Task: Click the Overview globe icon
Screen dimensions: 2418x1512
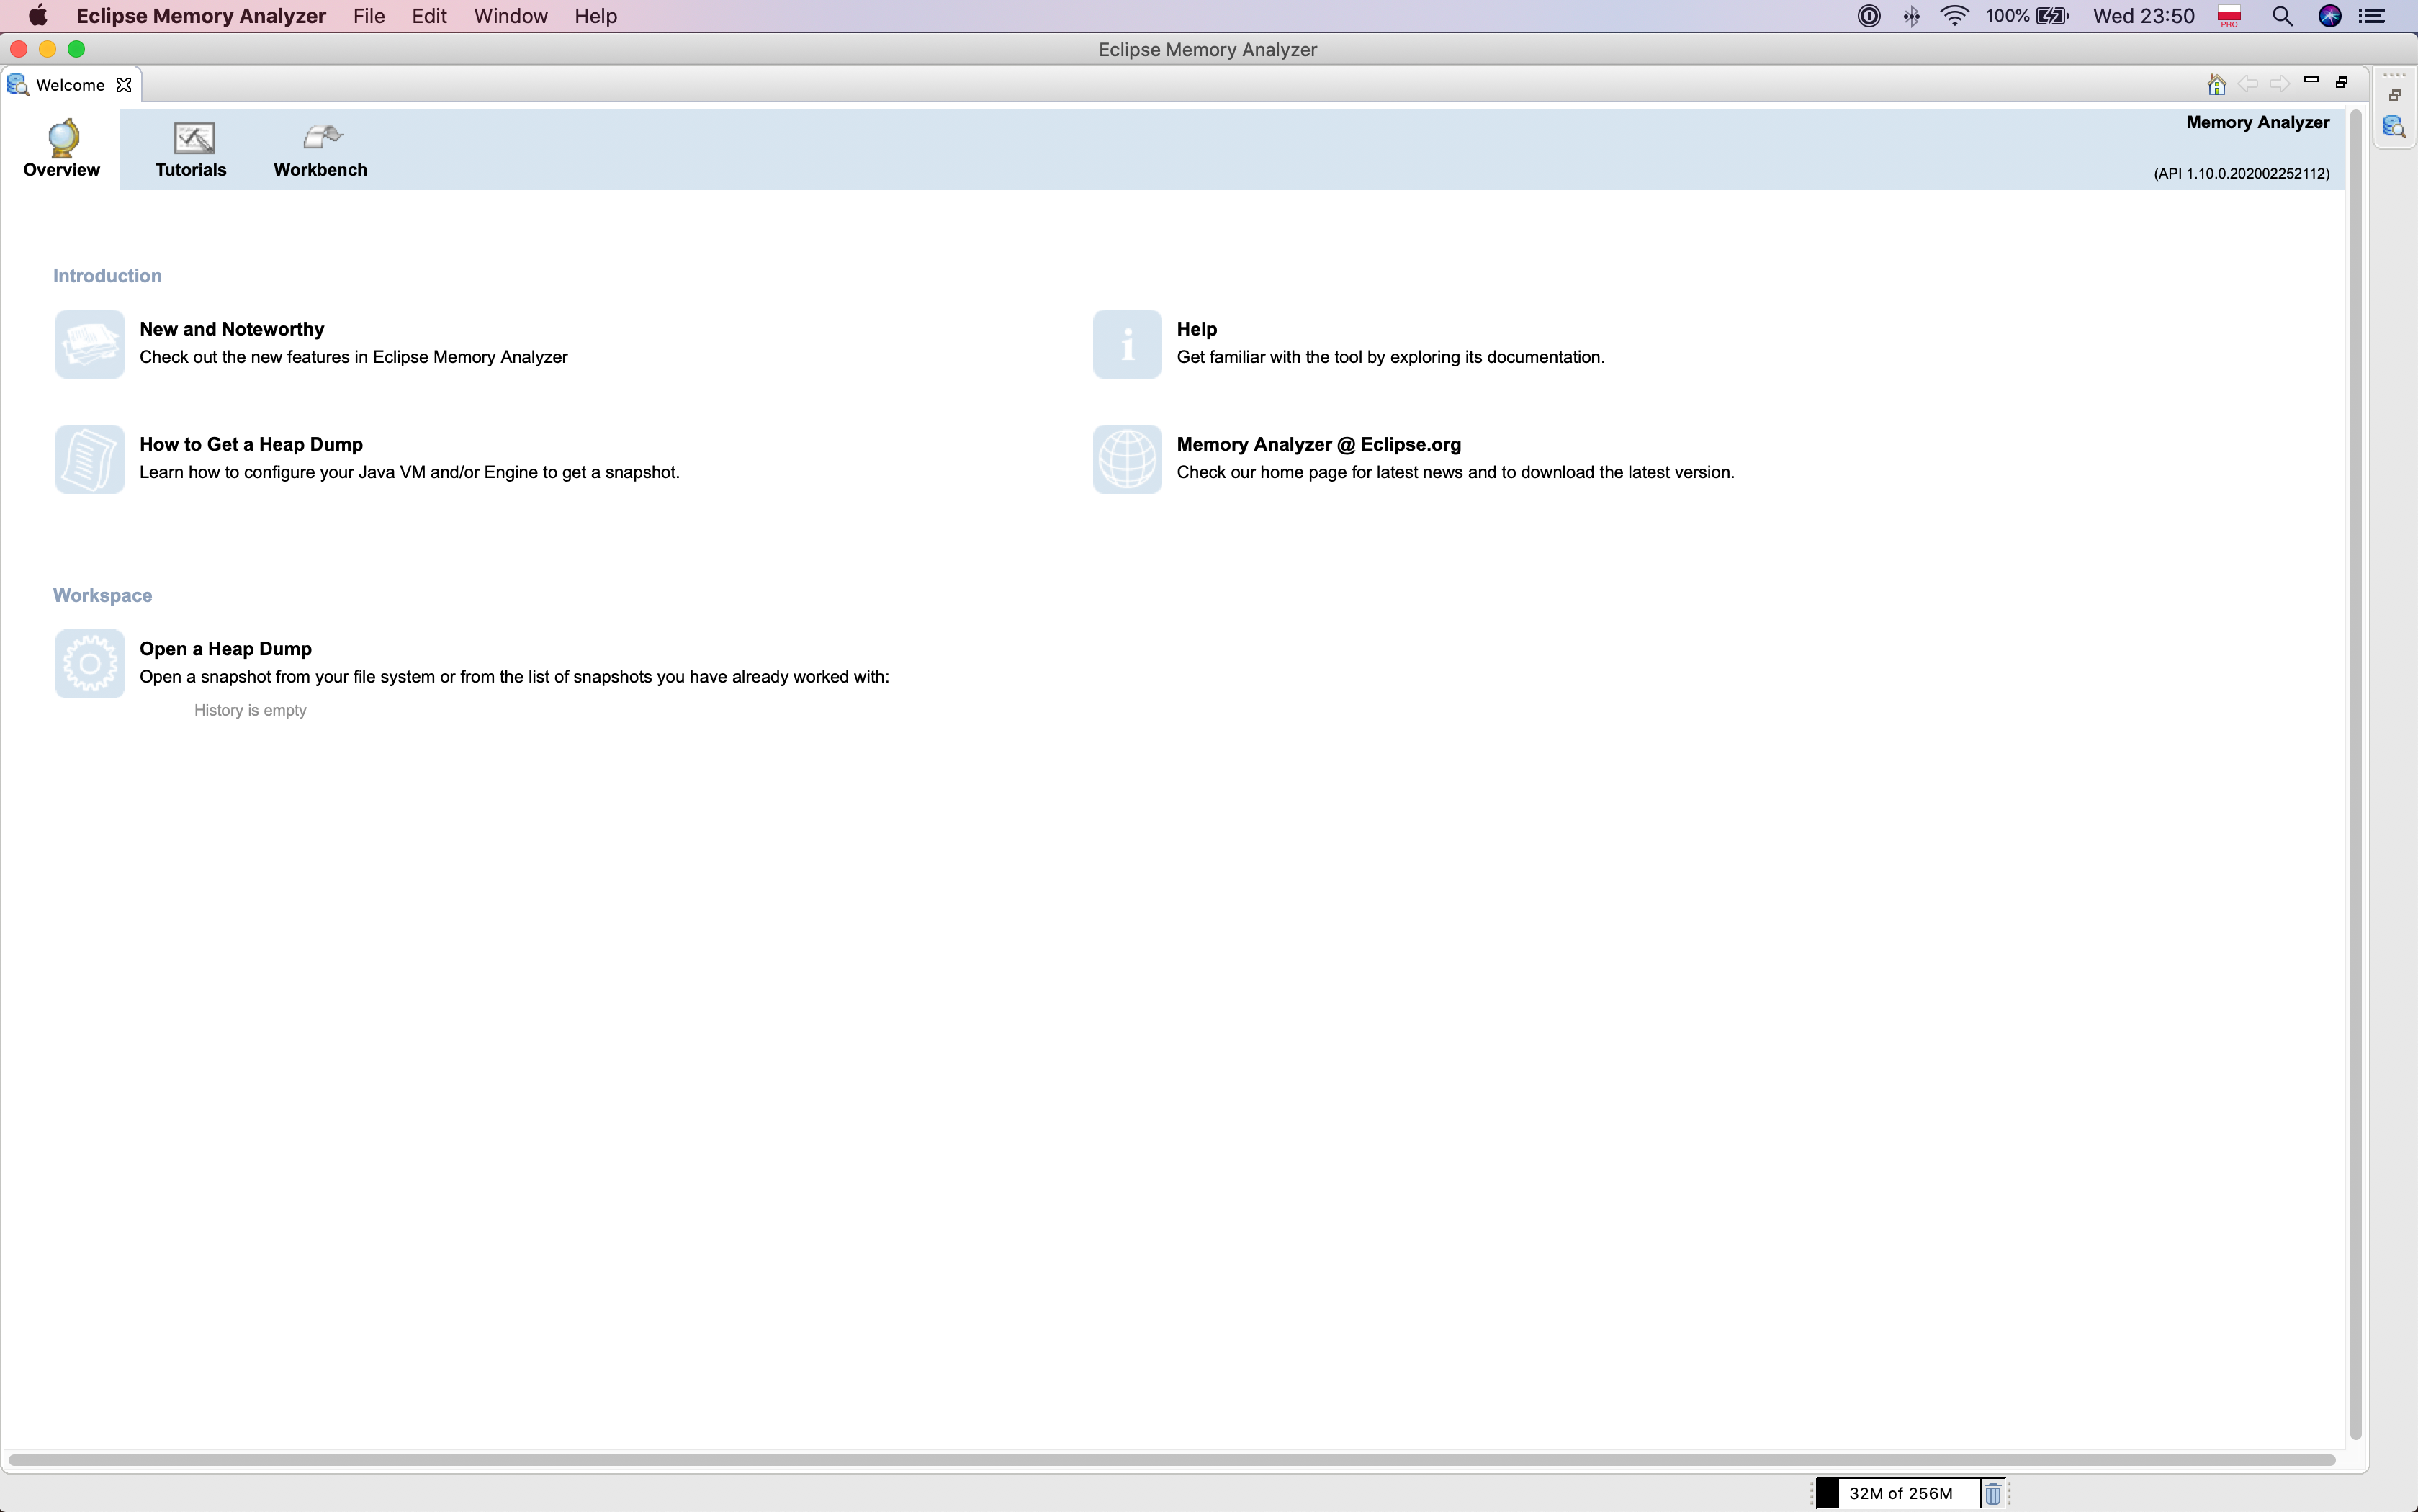Action: (x=63, y=138)
